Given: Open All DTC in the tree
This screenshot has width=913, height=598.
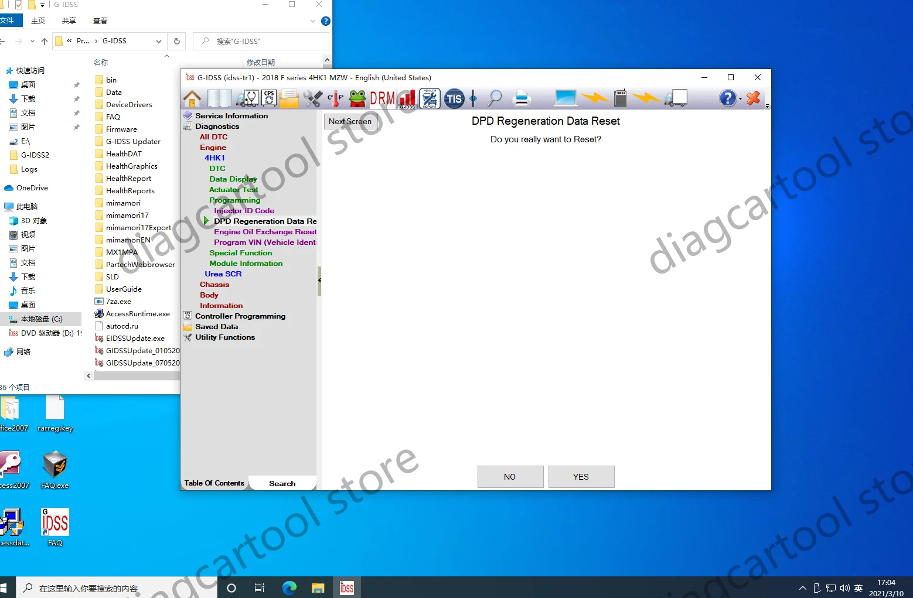Looking at the screenshot, I should (x=214, y=137).
